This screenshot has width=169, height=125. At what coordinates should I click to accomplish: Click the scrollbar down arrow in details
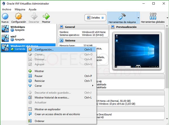167,119
